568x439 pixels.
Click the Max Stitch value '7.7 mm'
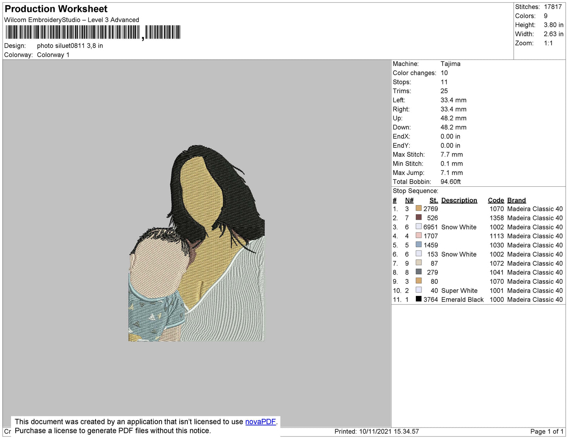[452, 155]
